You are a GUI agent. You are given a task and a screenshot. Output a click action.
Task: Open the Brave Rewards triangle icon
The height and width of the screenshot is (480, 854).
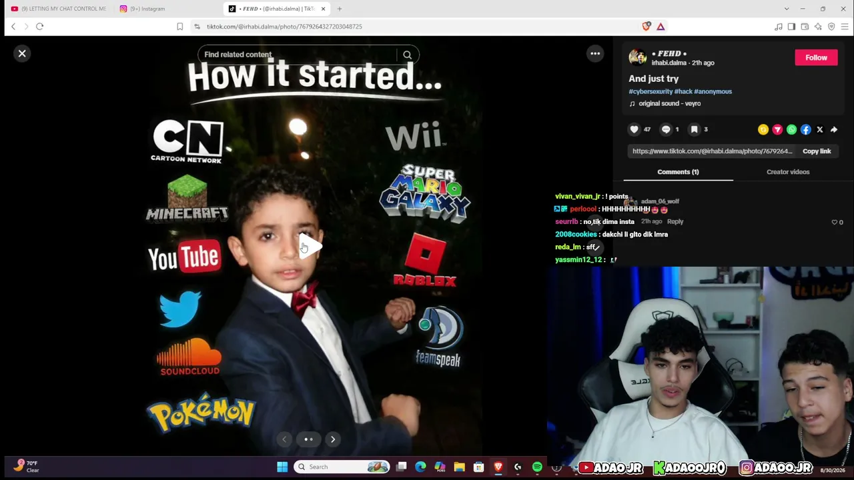(661, 26)
